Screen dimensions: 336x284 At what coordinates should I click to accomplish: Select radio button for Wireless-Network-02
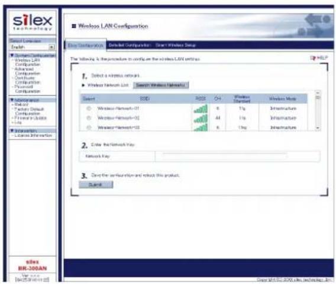tap(89, 118)
